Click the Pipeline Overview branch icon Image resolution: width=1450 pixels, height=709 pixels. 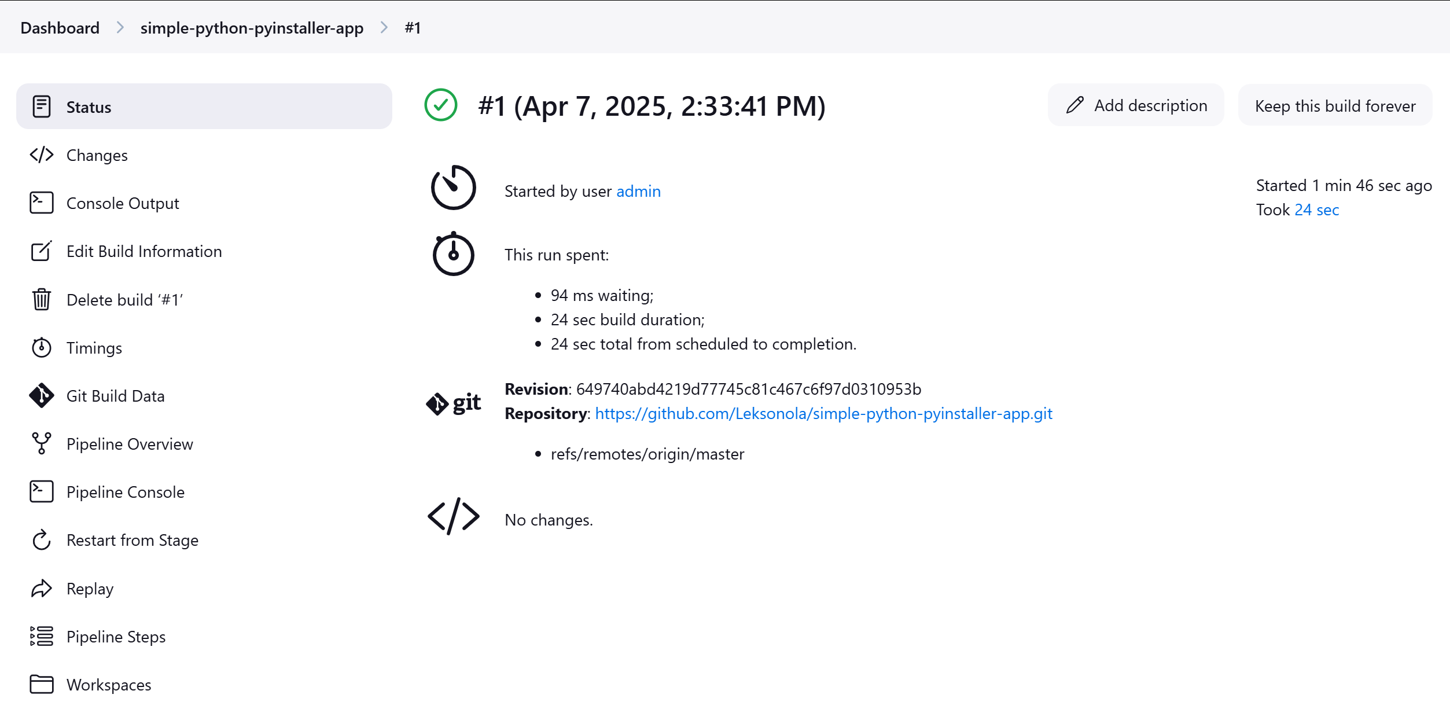(x=42, y=443)
